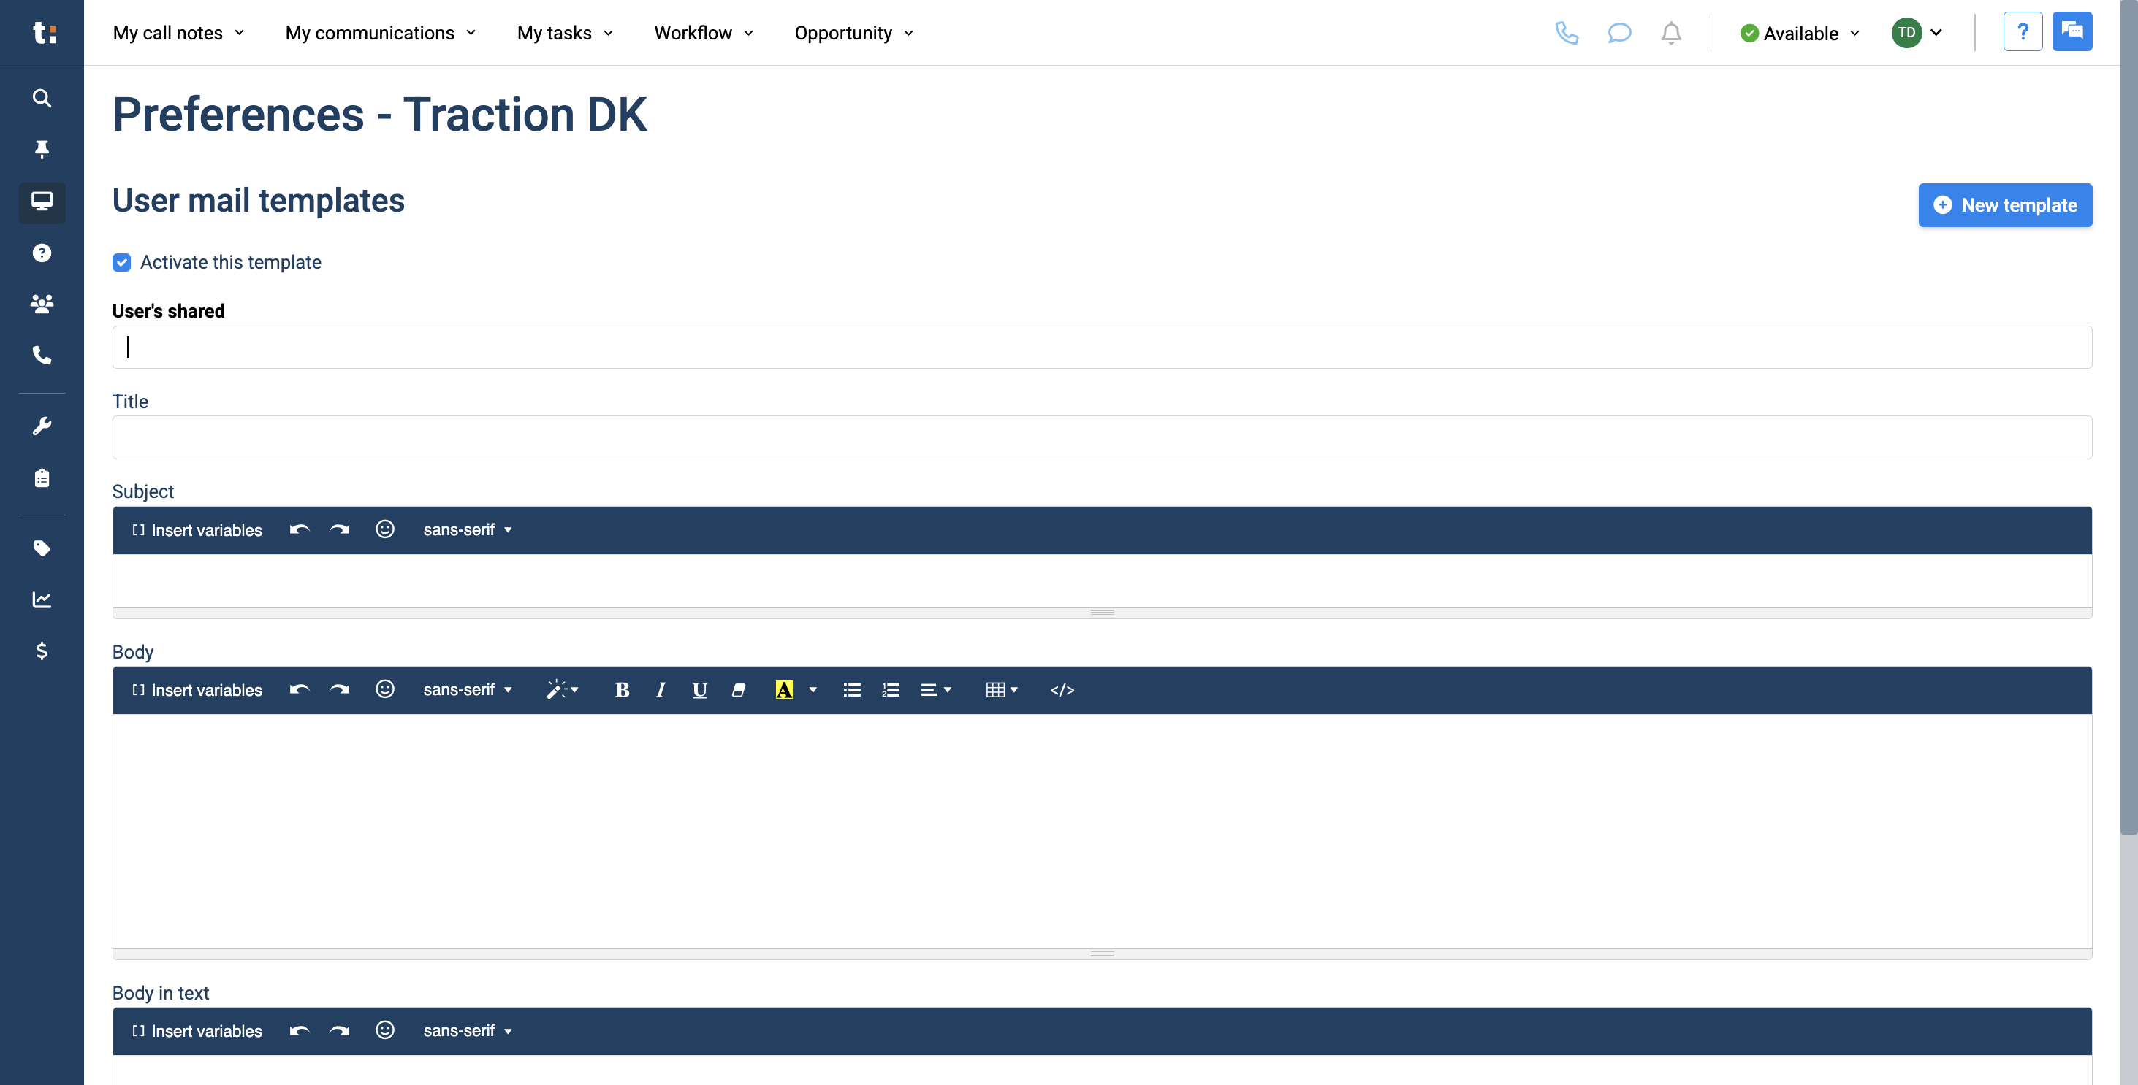Viewport: 2138px width, 1085px height.
Task: Open the code view in the Body toolbar
Action: [1062, 689]
